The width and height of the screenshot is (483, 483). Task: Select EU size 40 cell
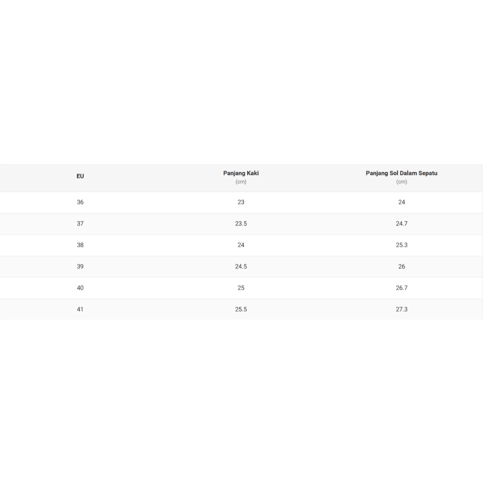tap(80, 288)
